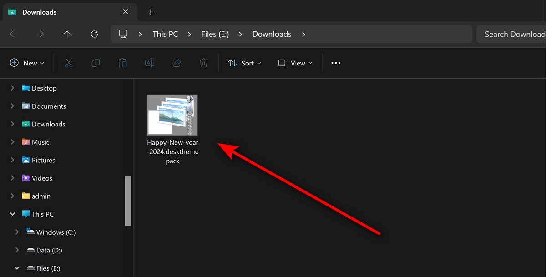Collapse the This PC tree node
Screen dimensions: 546x277
point(12,214)
